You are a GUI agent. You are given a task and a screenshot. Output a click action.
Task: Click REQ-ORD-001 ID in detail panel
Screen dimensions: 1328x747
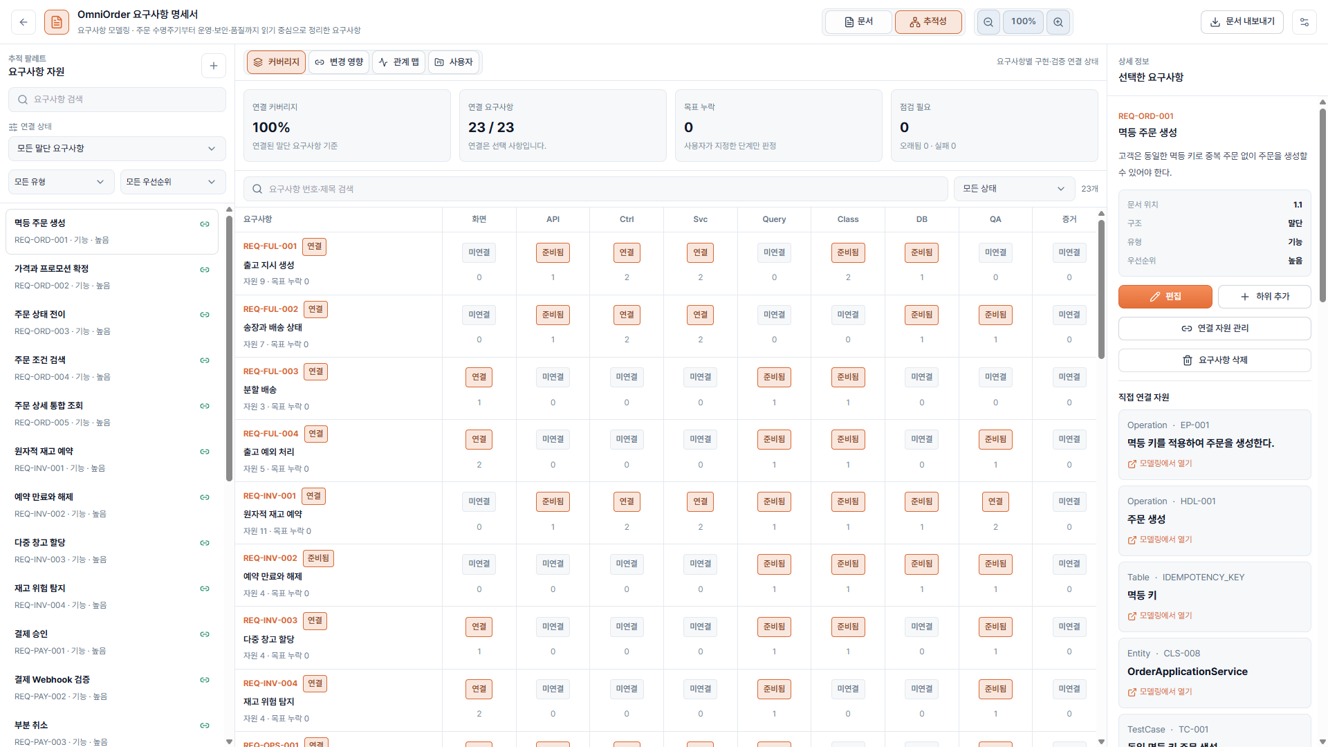(1146, 116)
